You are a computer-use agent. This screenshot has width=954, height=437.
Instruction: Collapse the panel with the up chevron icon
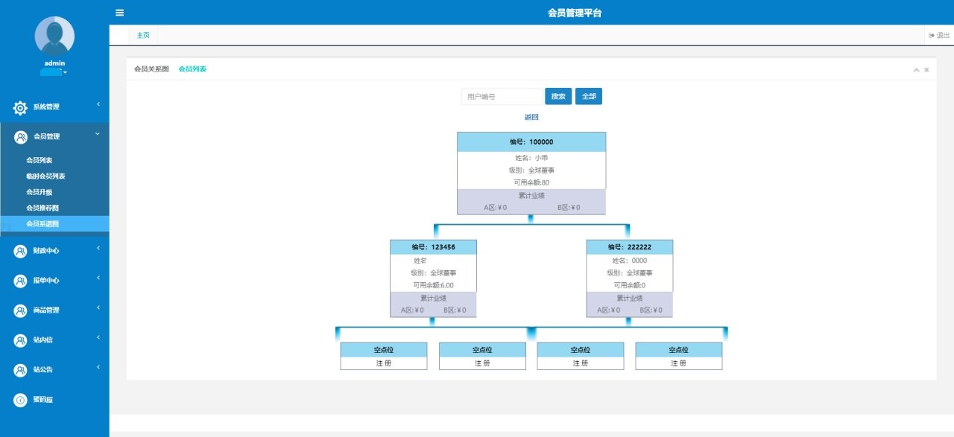(917, 70)
